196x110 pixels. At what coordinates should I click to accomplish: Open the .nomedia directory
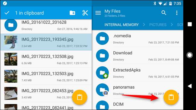[138, 38]
